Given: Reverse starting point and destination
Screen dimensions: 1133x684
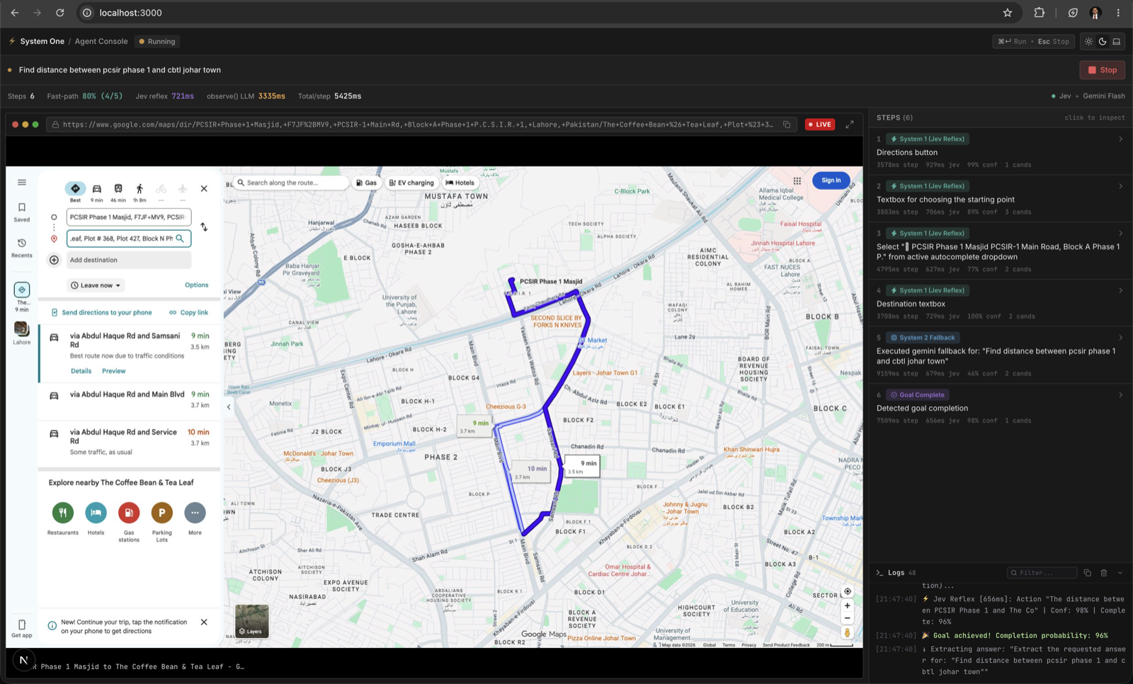Looking at the screenshot, I should coord(204,227).
